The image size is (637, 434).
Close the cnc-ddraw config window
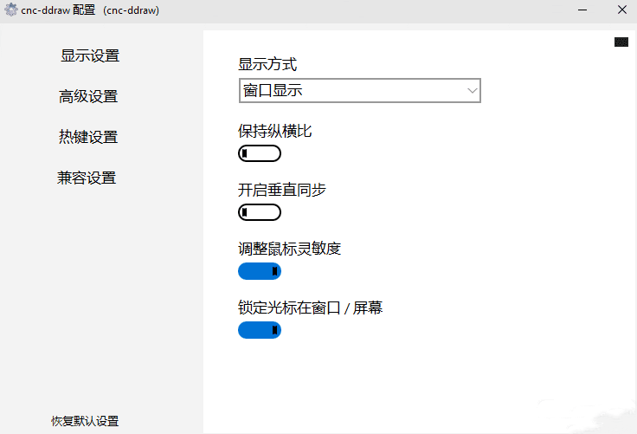(x=621, y=10)
